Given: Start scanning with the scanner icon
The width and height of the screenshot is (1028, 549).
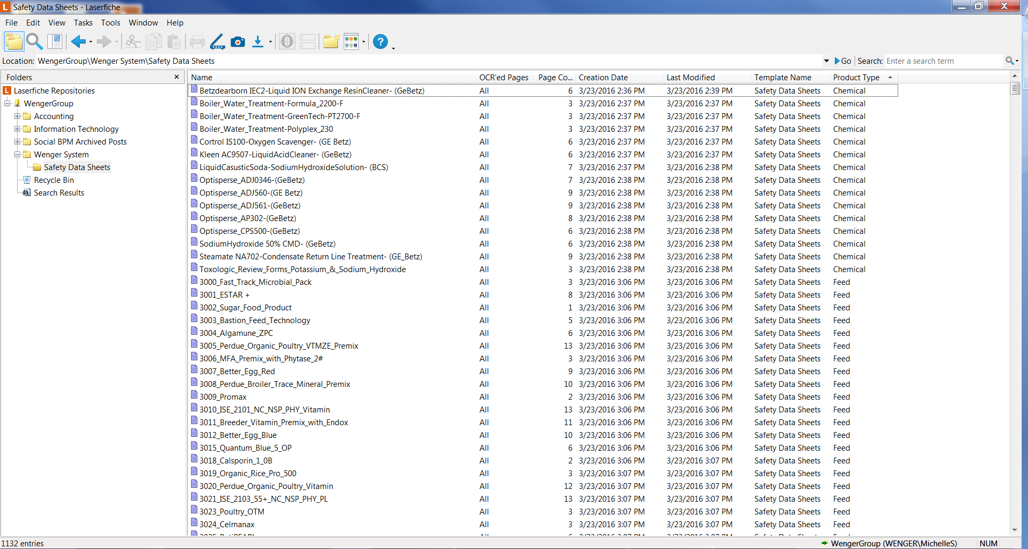Looking at the screenshot, I should coord(217,41).
